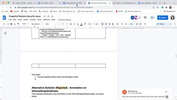Screen dimensions: 177x100
Task: Open the zoom level dropdown
Action: pyautogui.click(x=25, y=24)
